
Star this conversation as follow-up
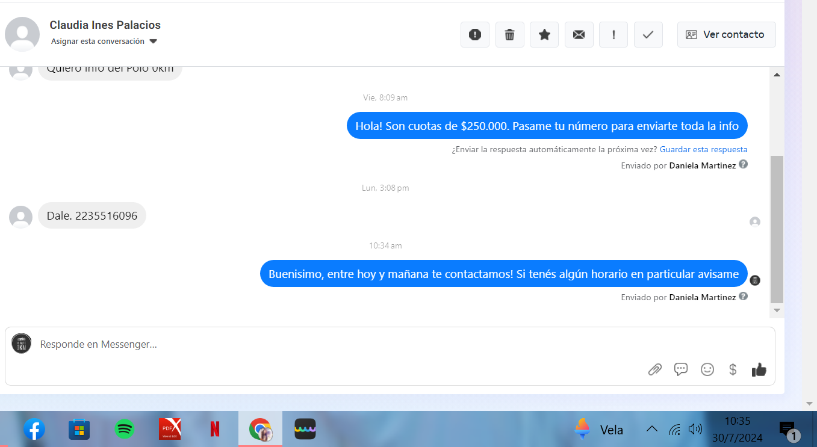tap(544, 35)
